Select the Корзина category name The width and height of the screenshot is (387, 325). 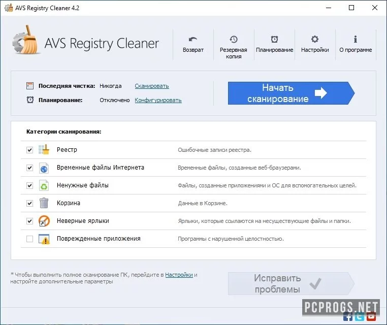click(69, 203)
